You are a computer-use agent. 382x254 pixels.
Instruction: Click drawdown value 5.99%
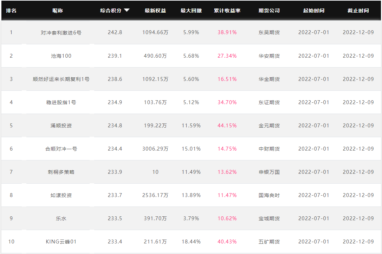pyautogui.click(x=191, y=32)
